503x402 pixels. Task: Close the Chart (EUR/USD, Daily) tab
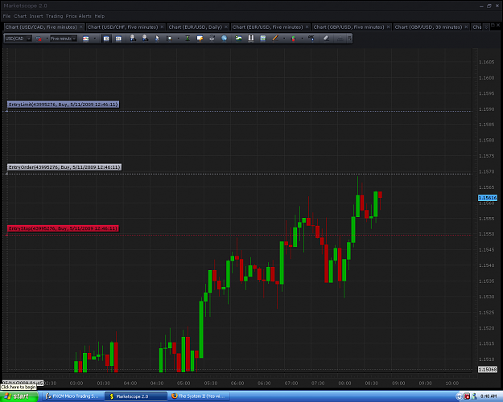(x=226, y=27)
